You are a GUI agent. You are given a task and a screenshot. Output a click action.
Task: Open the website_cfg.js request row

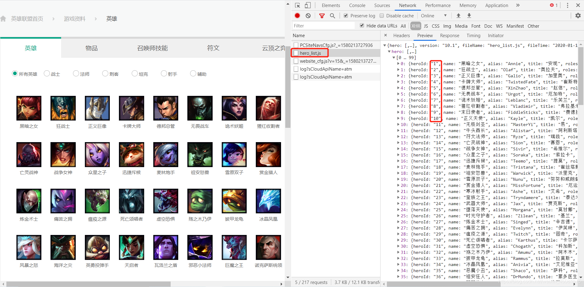336,61
